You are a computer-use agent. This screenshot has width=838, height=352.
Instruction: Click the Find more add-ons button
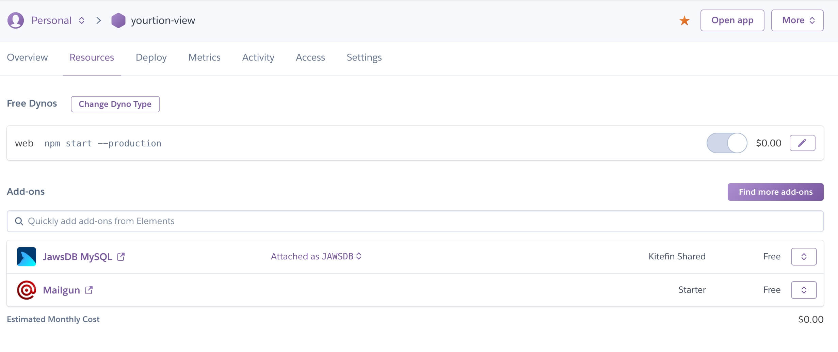(775, 192)
